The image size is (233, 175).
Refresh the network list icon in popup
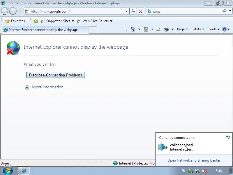(x=228, y=136)
